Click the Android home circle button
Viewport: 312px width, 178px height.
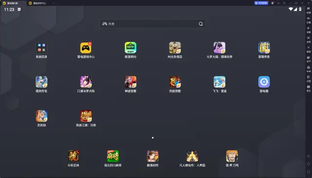click(x=309, y=164)
